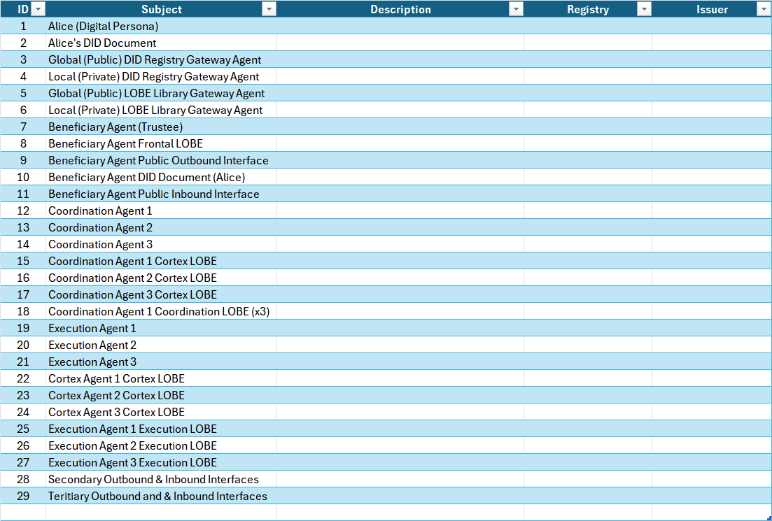Click Global (Public) DID Registry Gateway Agent
This screenshot has width=772, height=521.
155,60
